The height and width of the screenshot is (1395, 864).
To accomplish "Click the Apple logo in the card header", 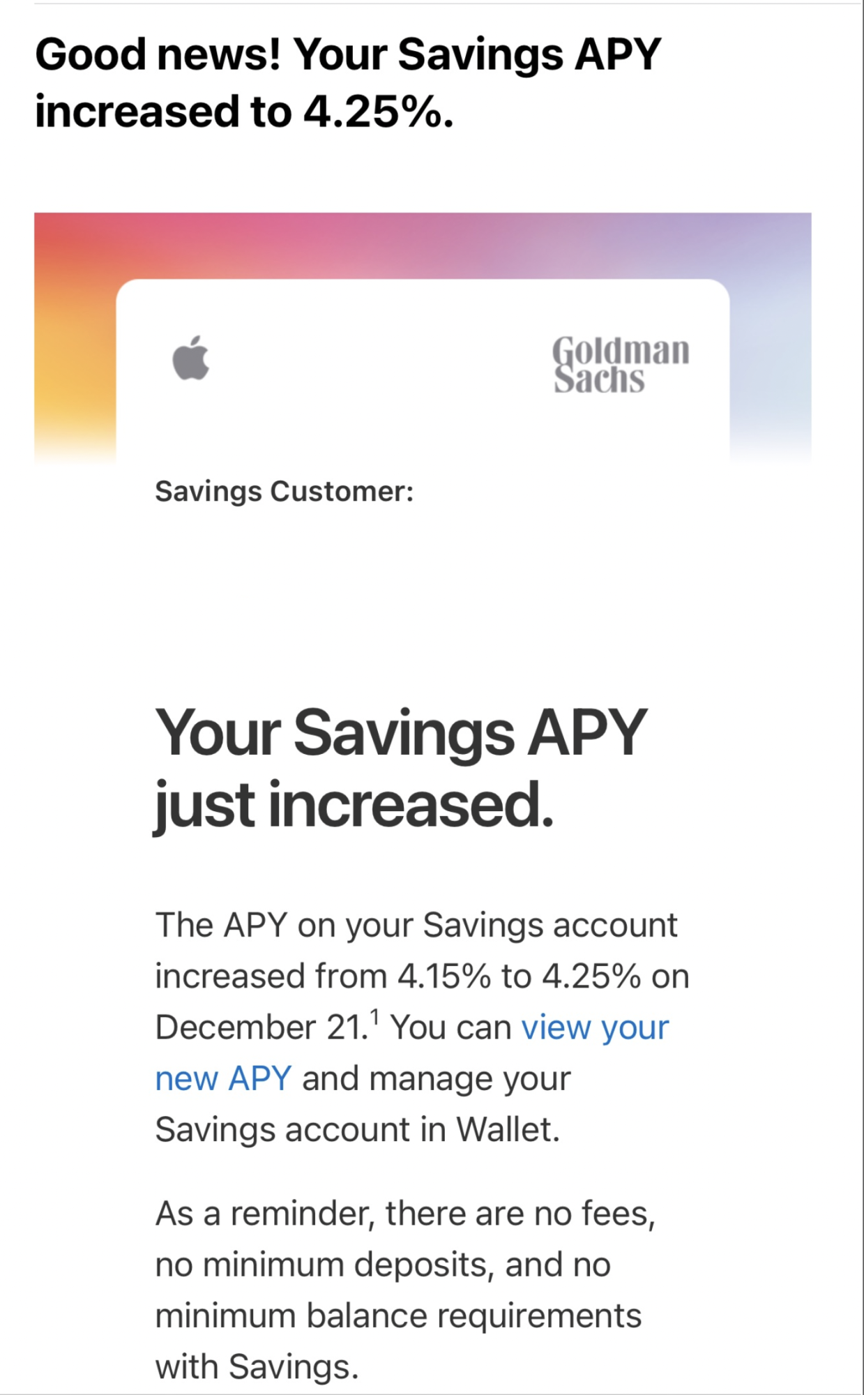I will pos(191,358).
